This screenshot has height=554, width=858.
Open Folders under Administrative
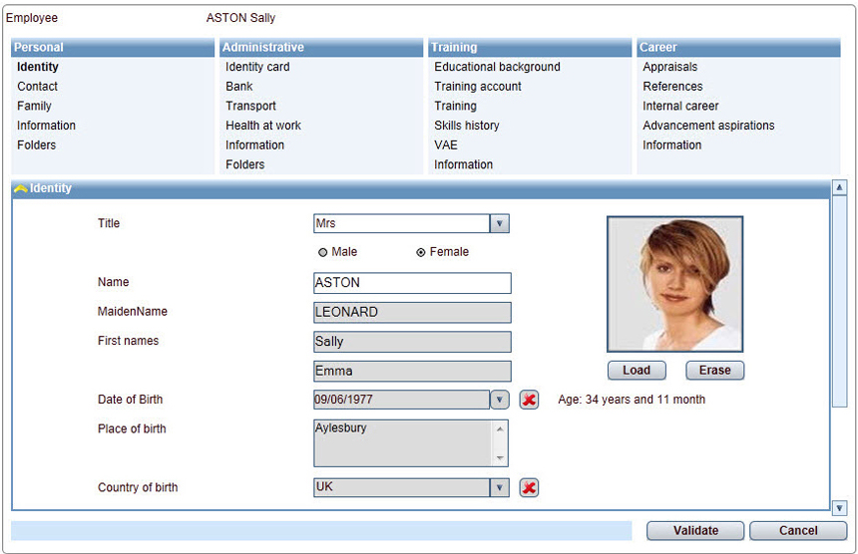pyautogui.click(x=245, y=164)
